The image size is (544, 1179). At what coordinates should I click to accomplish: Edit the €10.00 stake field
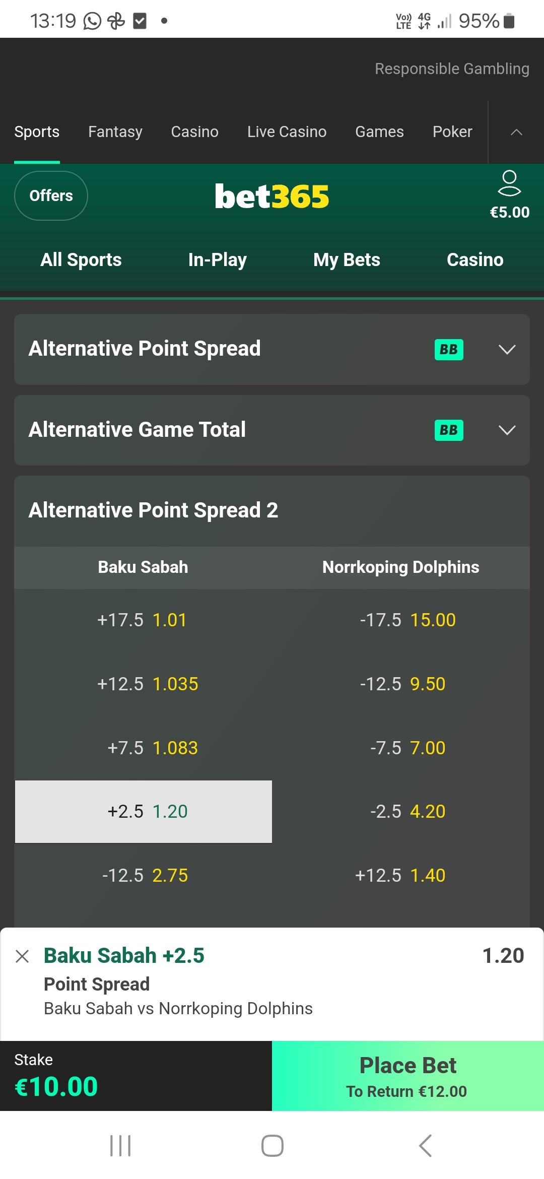136,1076
